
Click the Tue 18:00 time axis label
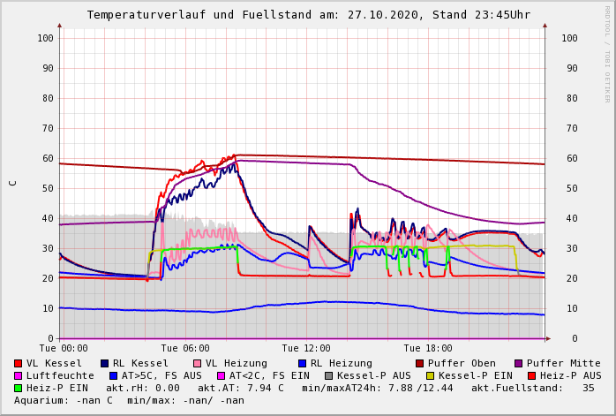428,349
